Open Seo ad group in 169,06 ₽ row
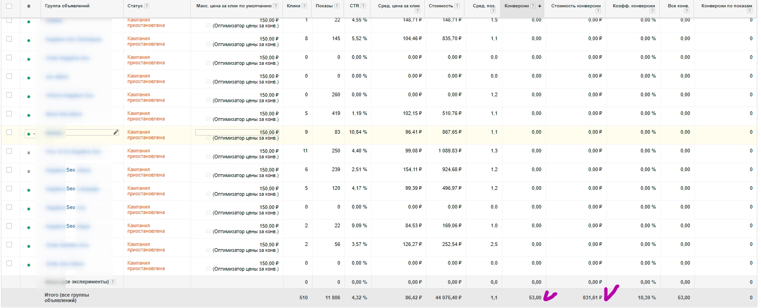The width and height of the screenshot is (761, 308). coord(71,226)
